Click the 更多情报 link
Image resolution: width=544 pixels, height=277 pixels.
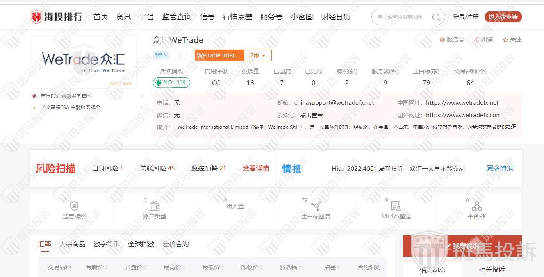500,168
